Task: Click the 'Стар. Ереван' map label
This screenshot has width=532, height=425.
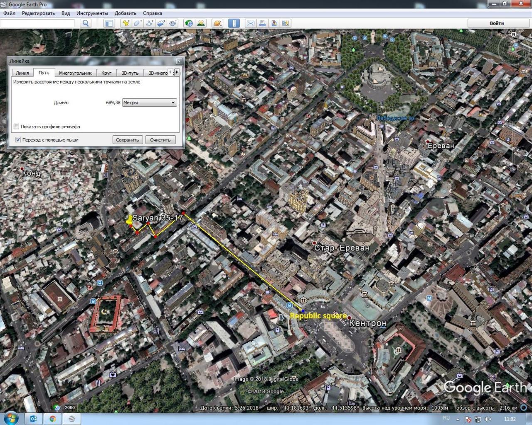Action: pyautogui.click(x=342, y=248)
